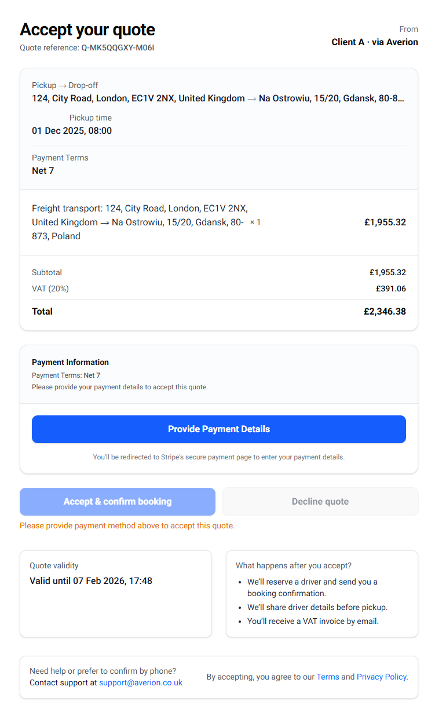Decline the quote
The height and width of the screenshot is (712, 435).
pos(320,502)
